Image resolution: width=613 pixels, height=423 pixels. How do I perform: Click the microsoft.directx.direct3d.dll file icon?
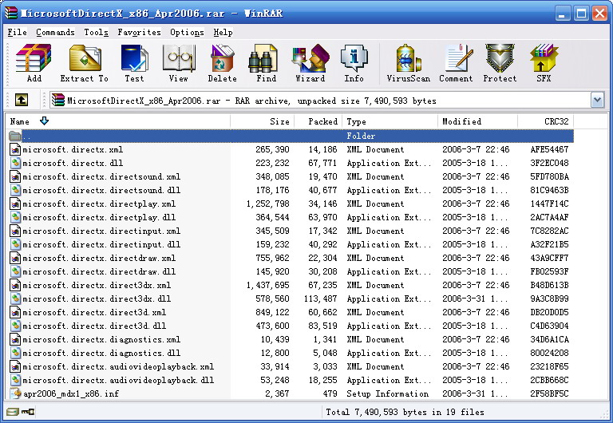click(x=15, y=326)
